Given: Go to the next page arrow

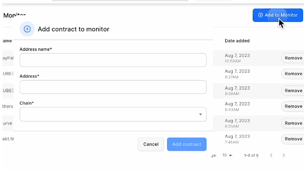Looking at the screenshot, I should pyautogui.click(x=284, y=155).
